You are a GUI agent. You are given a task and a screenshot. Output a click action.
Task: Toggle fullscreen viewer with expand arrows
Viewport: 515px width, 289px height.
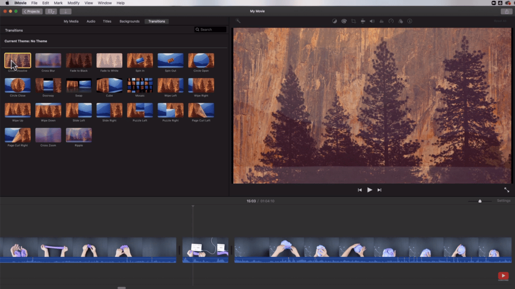click(x=506, y=190)
